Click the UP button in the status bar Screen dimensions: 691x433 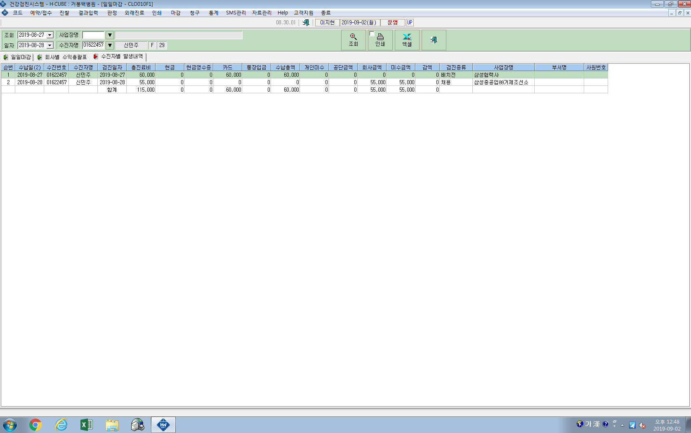410,23
